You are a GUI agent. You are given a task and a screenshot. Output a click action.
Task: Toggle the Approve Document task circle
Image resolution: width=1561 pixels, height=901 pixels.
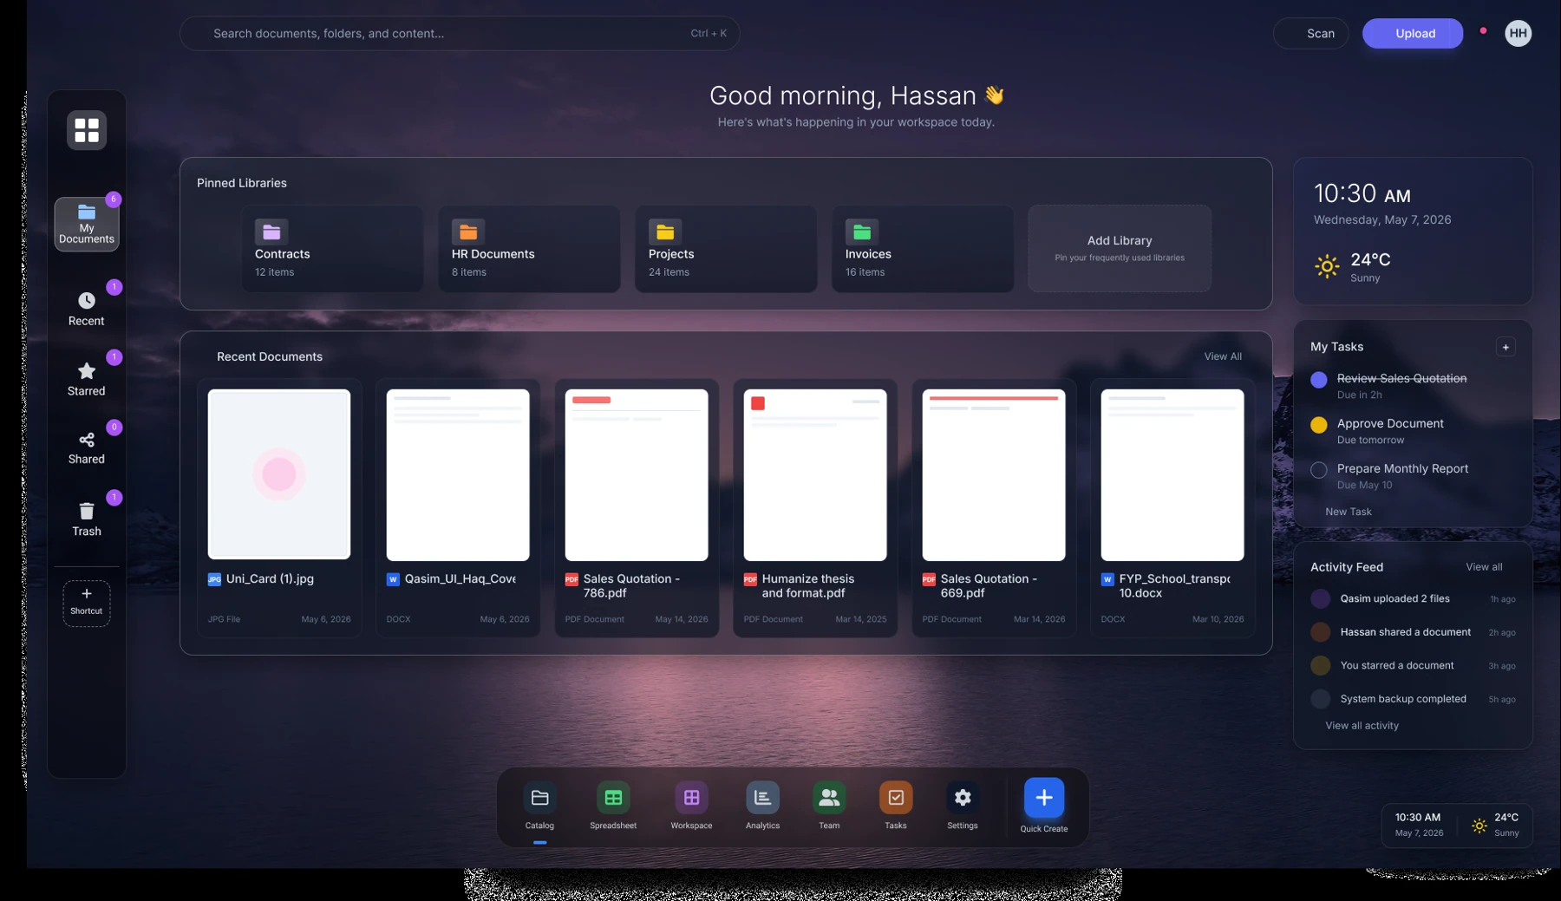(x=1319, y=425)
